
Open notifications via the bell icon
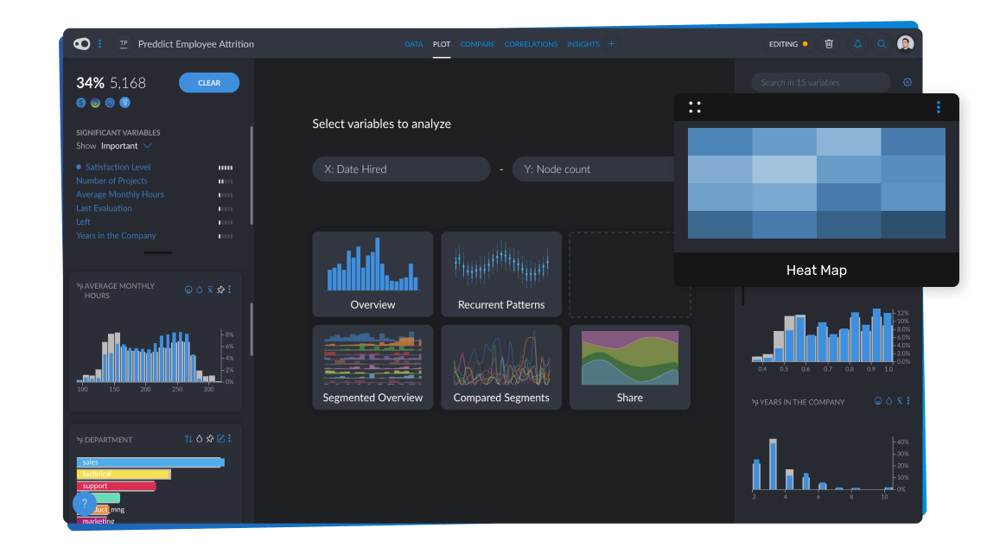857,43
